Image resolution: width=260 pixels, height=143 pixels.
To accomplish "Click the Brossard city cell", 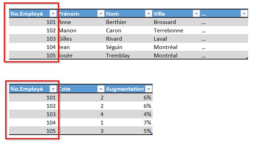I will pyautogui.click(x=165, y=22).
